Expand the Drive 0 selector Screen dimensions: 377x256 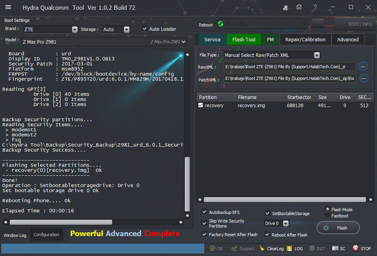286,223
